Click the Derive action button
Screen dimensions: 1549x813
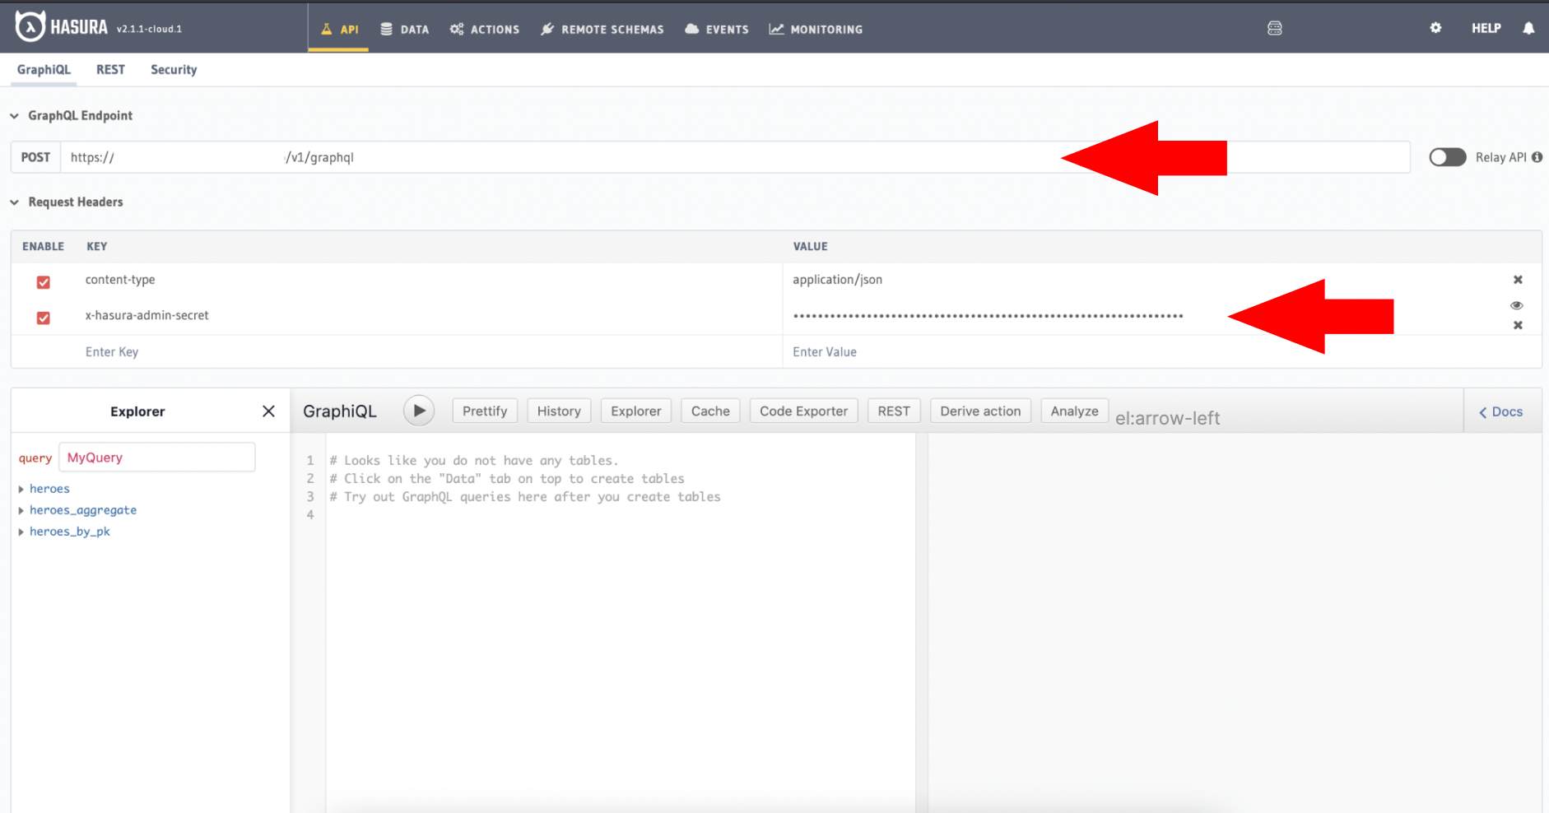(x=980, y=411)
